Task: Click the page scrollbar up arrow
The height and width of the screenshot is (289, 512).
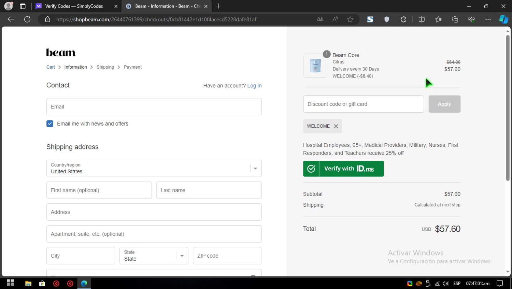Action: point(508,31)
